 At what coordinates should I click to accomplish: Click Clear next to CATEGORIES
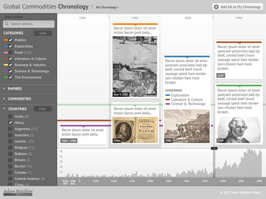tap(43, 33)
